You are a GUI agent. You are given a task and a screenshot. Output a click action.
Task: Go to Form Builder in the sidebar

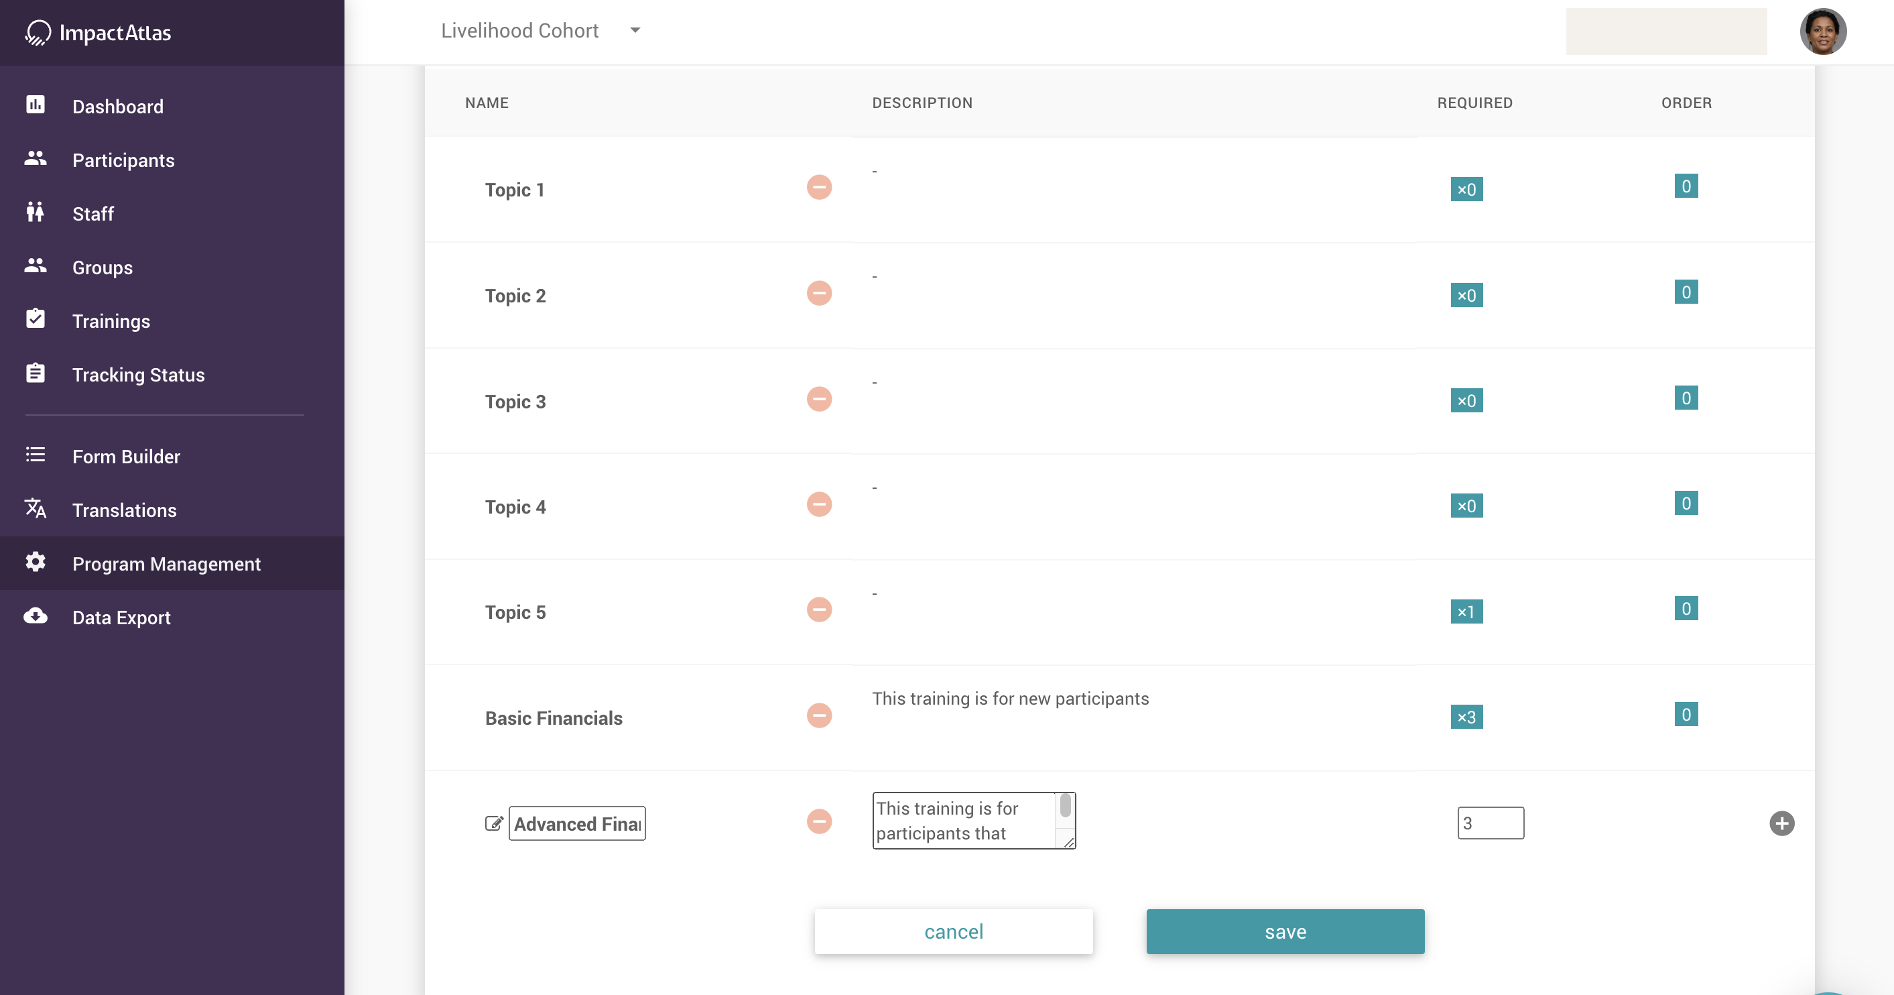tap(126, 457)
